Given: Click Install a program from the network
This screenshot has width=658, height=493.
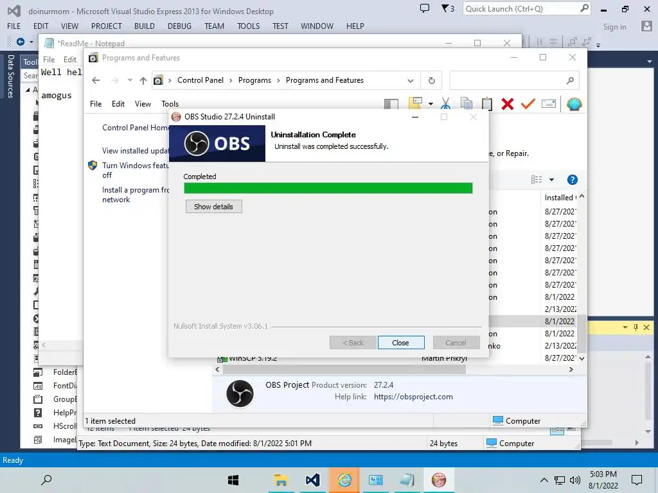Looking at the screenshot, I should [135, 195].
